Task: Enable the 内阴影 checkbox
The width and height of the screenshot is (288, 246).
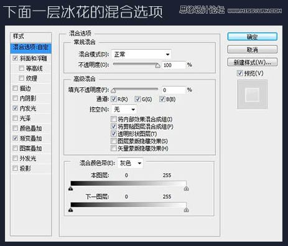Action: (15, 98)
